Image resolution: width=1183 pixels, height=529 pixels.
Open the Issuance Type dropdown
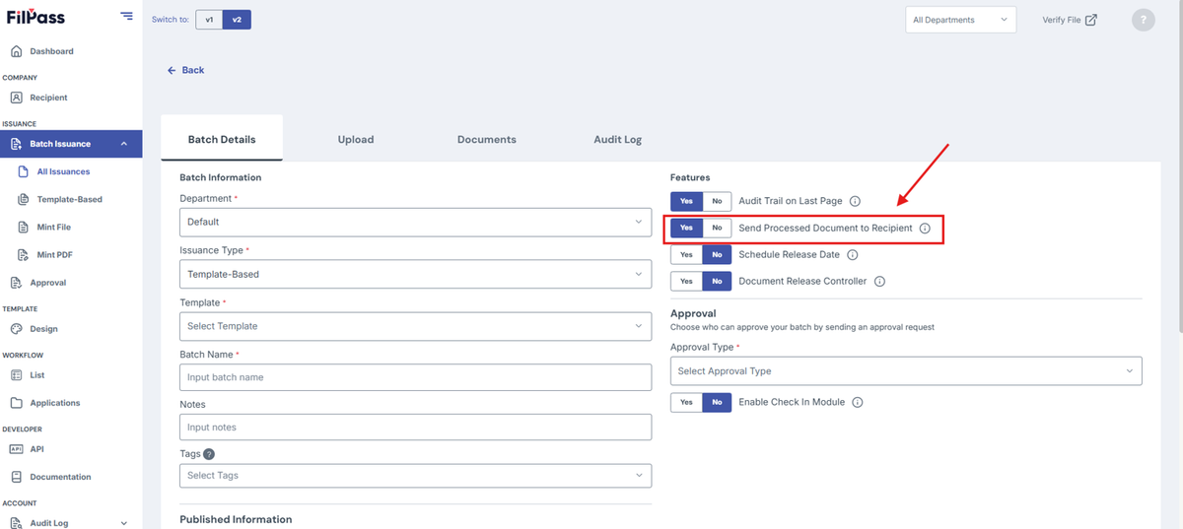415,274
